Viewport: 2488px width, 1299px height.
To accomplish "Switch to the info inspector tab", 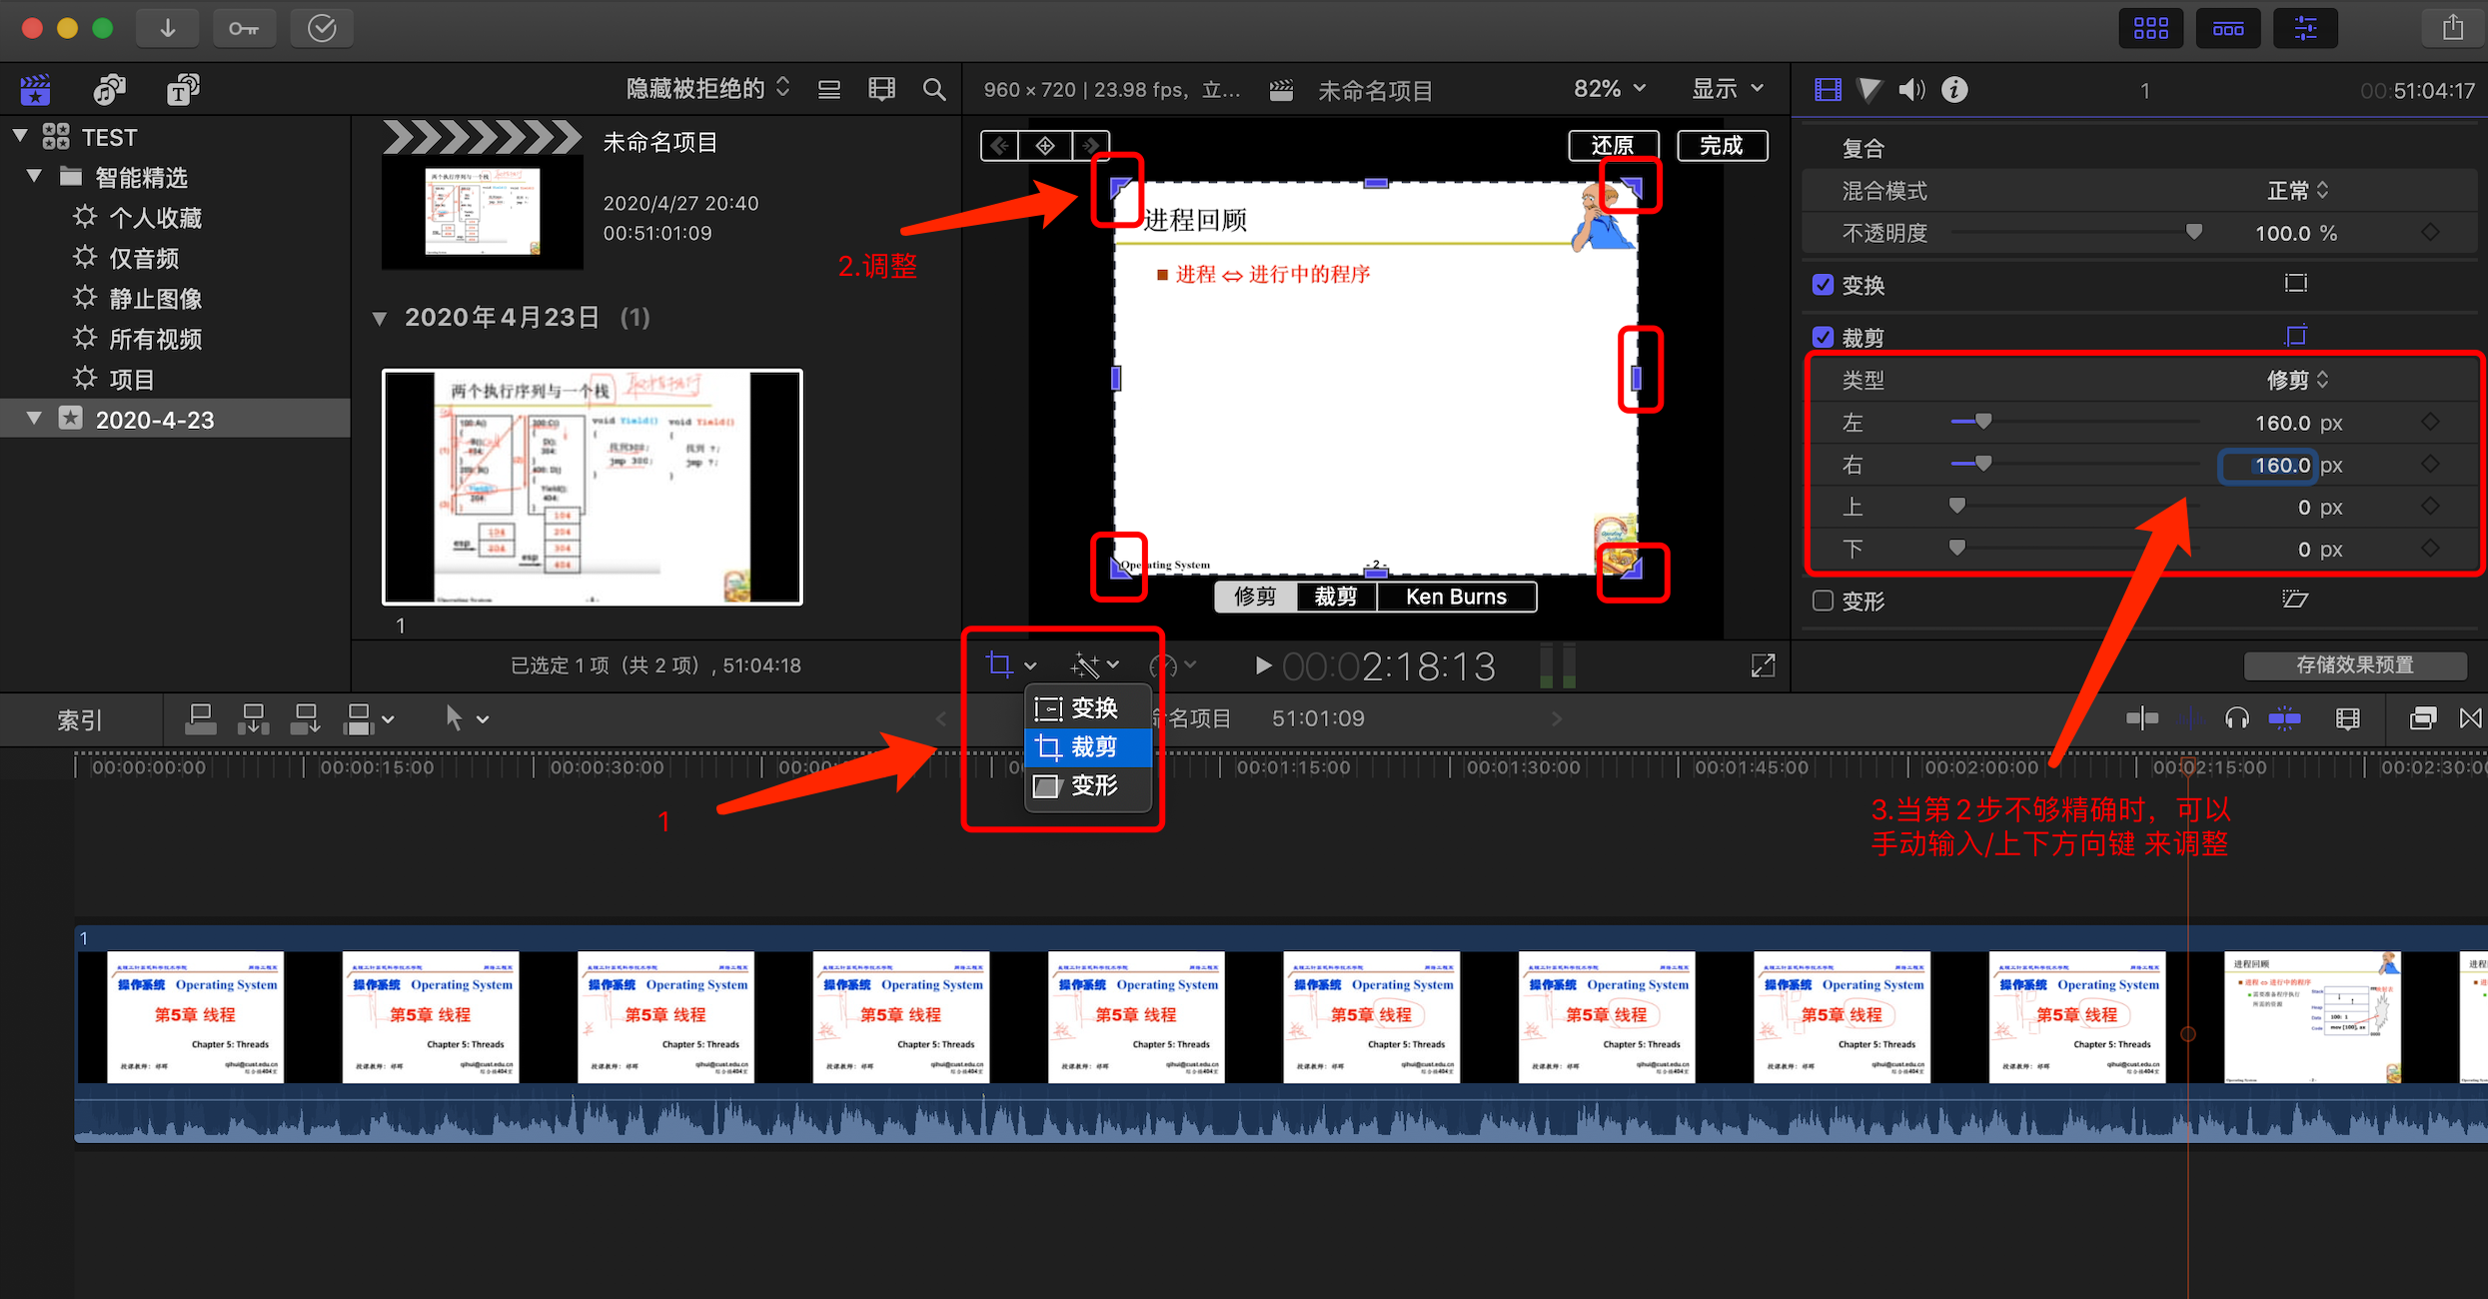I will tap(1954, 90).
